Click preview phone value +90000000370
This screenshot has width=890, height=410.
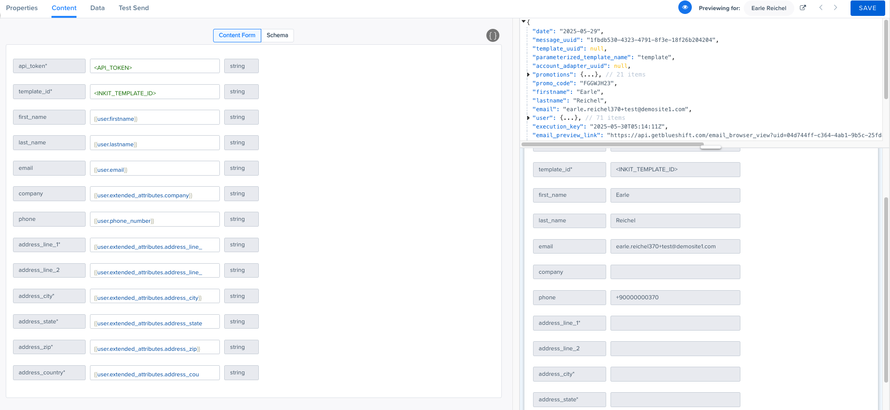click(x=675, y=297)
